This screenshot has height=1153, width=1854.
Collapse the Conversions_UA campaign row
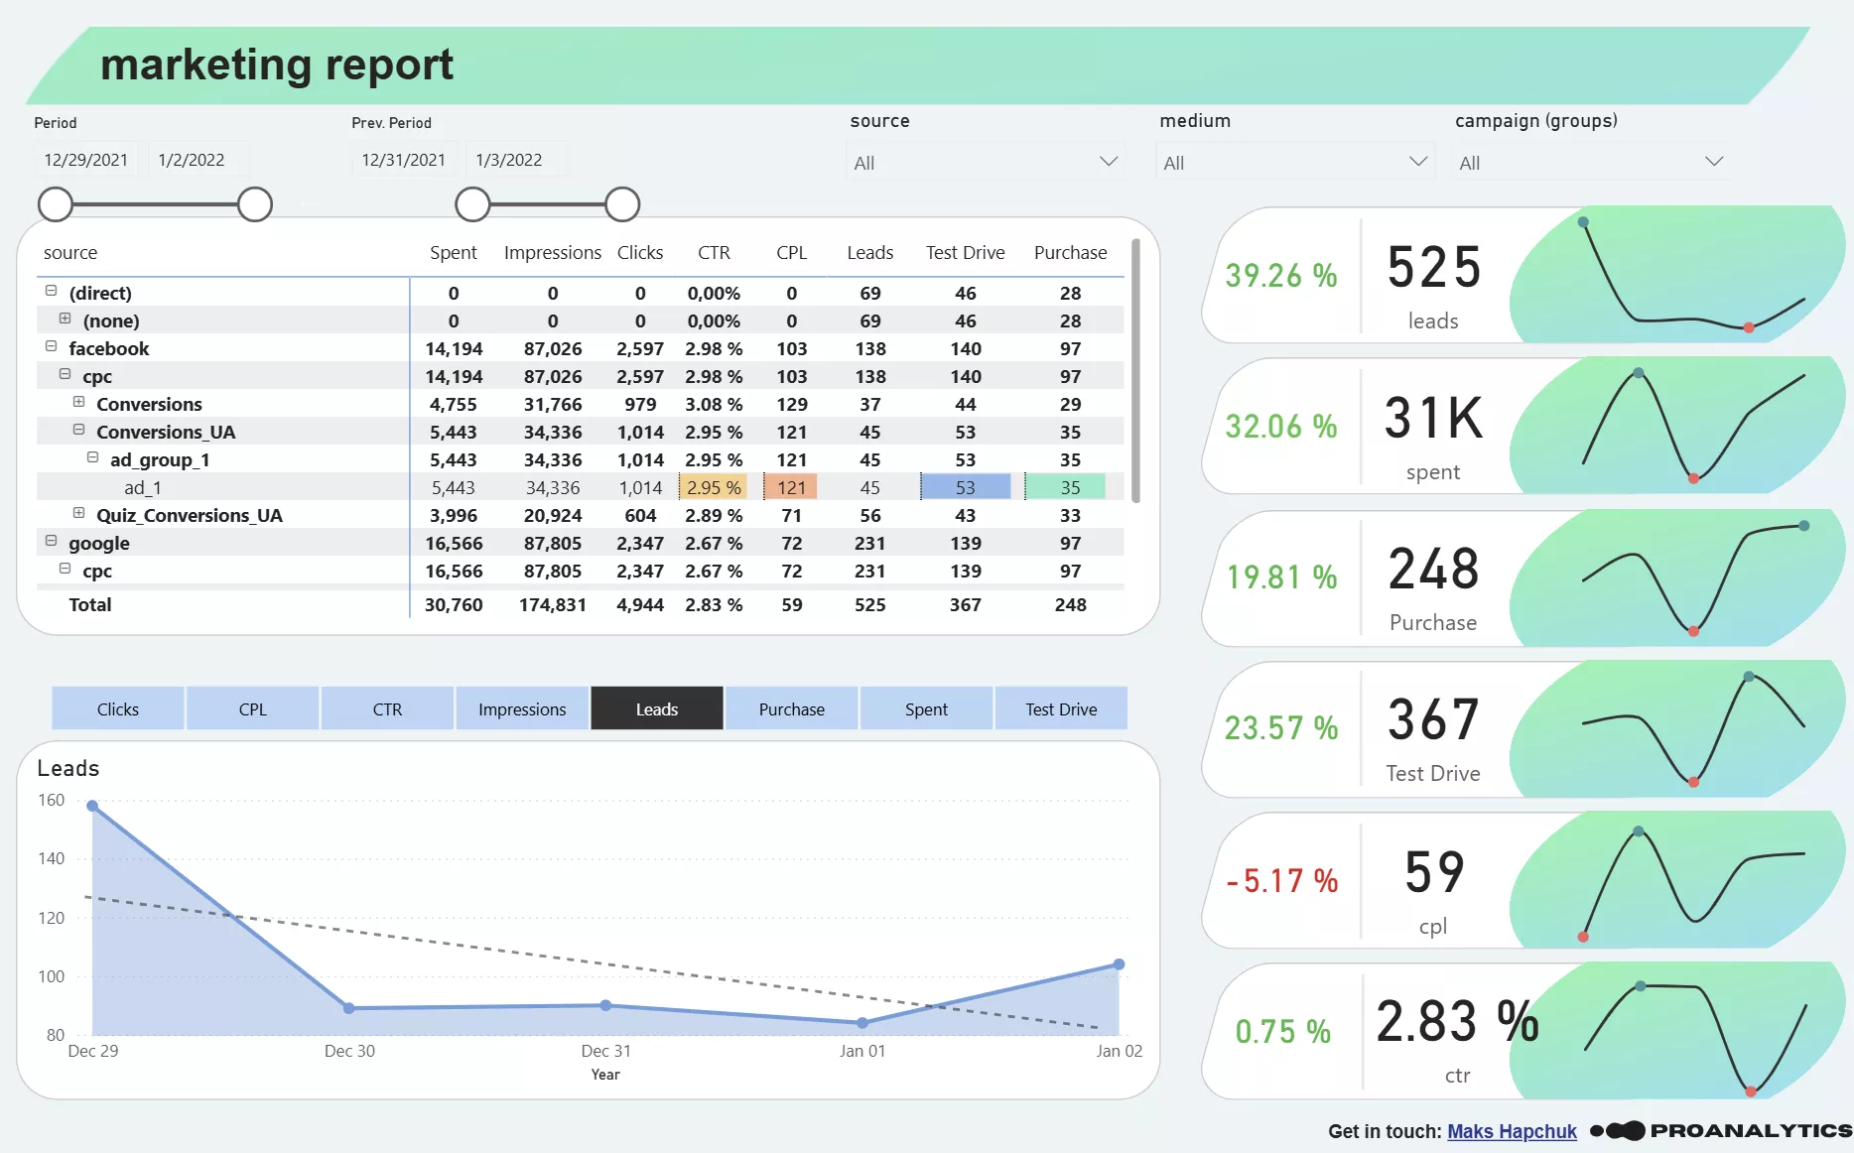(x=78, y=430)
